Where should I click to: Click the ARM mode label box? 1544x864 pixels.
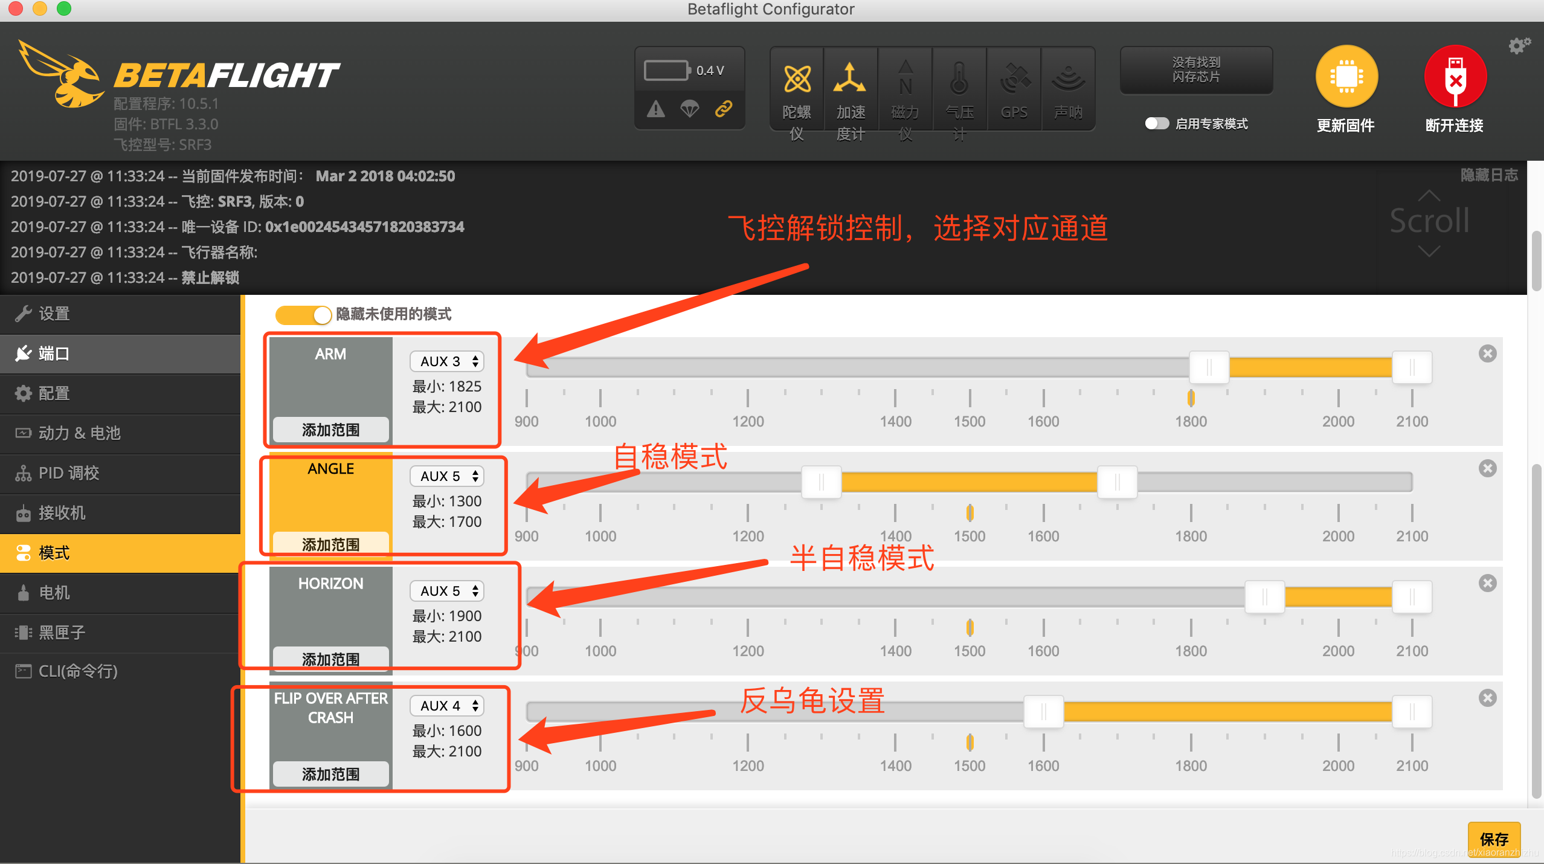click(330, 390)
